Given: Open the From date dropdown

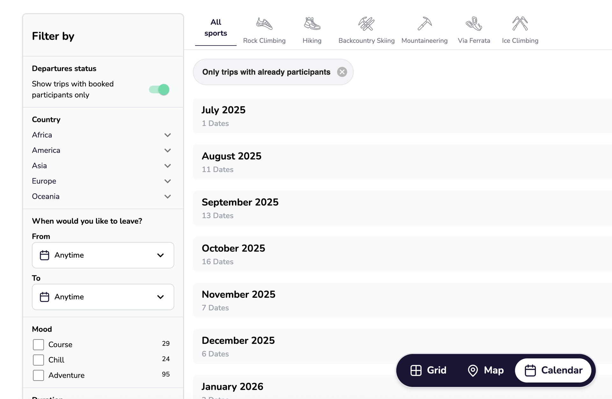Looking at the screenshot, I should (103, 255).
